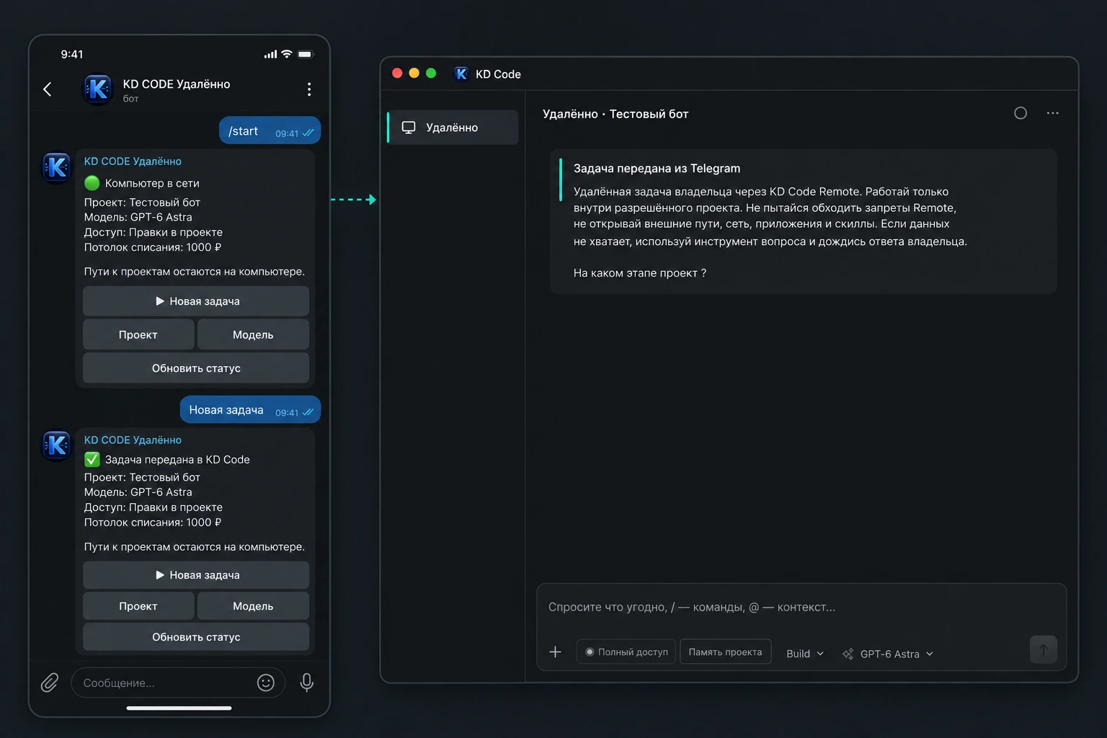Click the Сообщение message input field

178,683
